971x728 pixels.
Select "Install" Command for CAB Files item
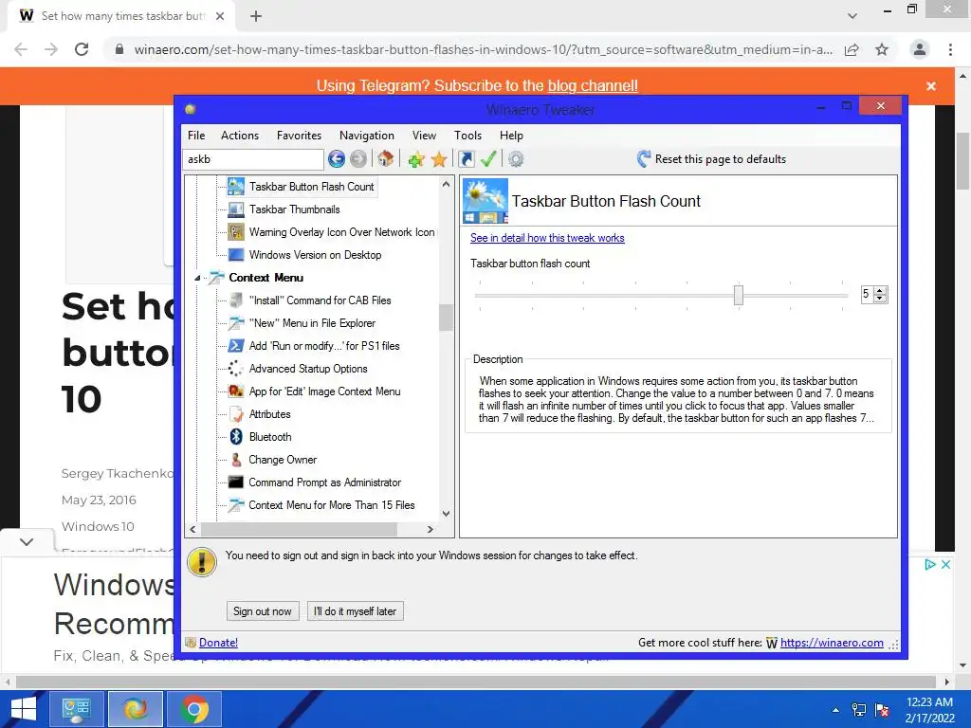point(321,300)
